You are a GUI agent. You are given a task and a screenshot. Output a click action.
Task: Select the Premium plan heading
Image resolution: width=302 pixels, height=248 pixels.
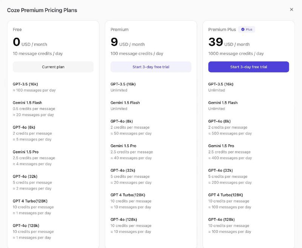coord(119,29)
